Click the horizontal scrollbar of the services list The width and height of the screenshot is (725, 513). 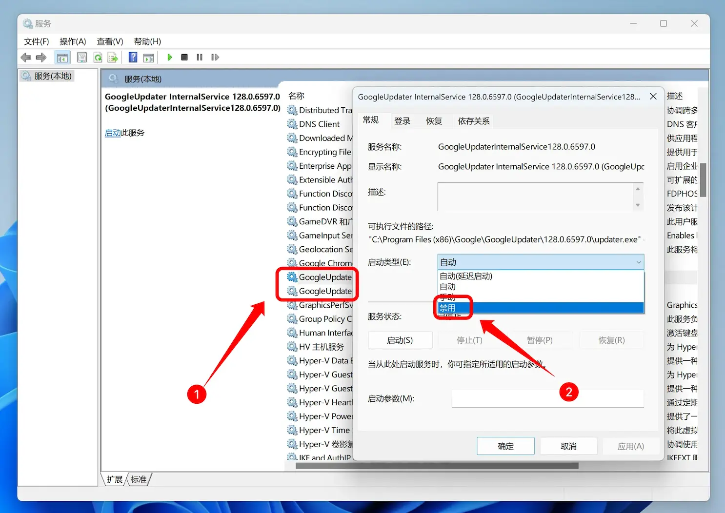tap(437, 466)
